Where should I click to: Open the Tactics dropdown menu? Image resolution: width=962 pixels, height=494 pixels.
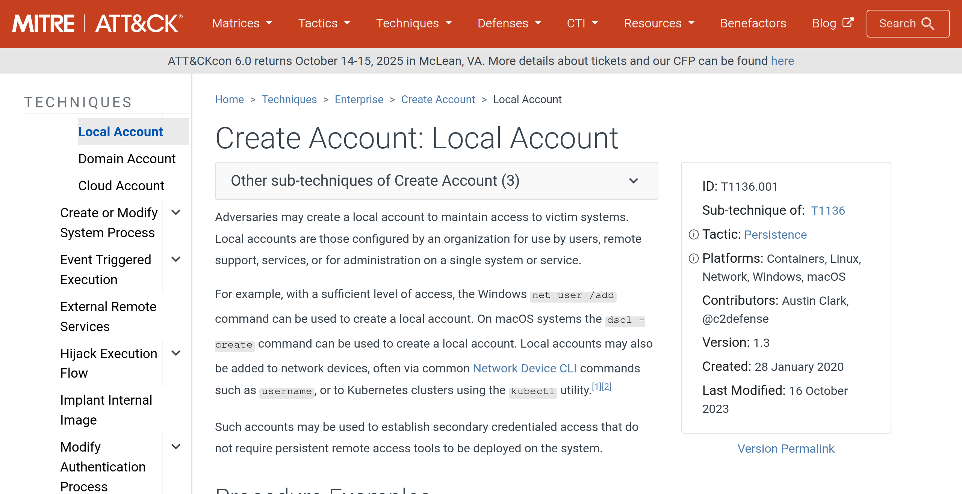(324, 23)
